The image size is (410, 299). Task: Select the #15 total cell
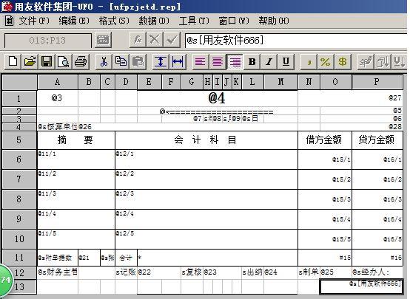tap(325, 258)
